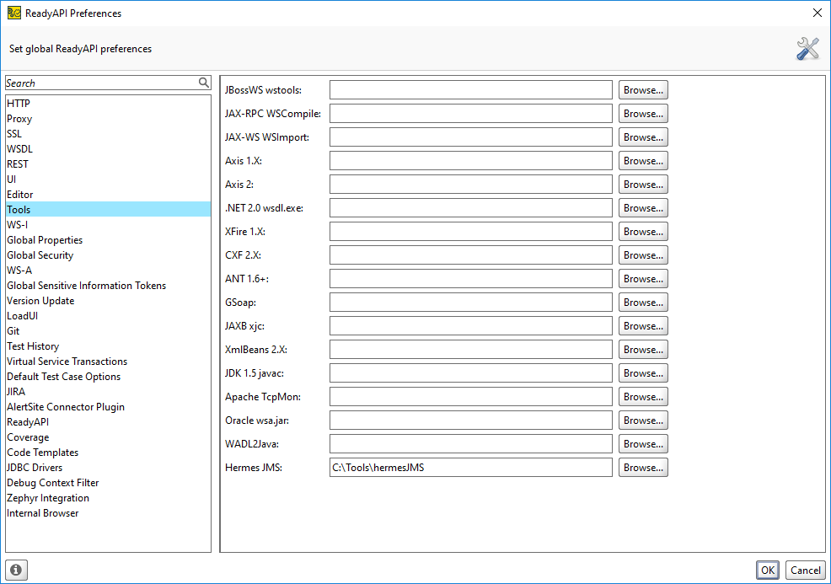Image resolution: width=831 pixels, height=584 pixels.
Task: Open Code Templates preferences
Action: [x=108, y=453]
